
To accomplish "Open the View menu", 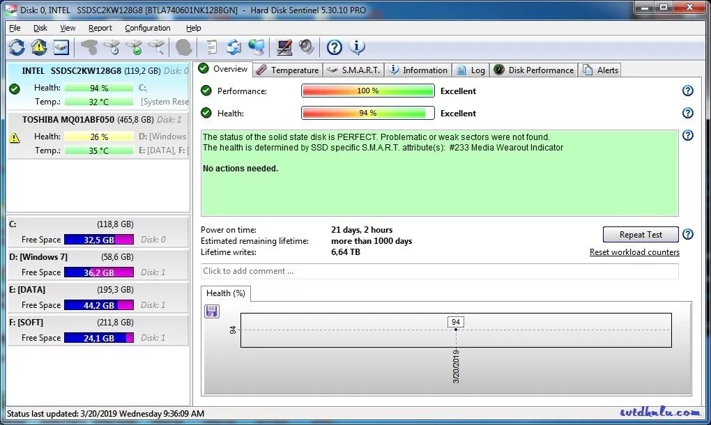I will pos(68,28).
